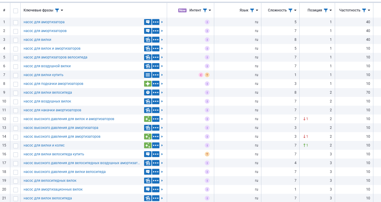The image size is (381, 202).
Task: Click SERP feature icon for 'насос для вилки'
Action: coord(148,40)
